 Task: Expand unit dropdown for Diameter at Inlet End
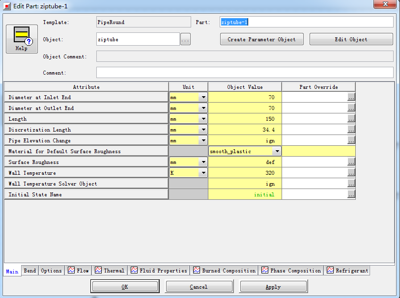[x=203, y=97]
